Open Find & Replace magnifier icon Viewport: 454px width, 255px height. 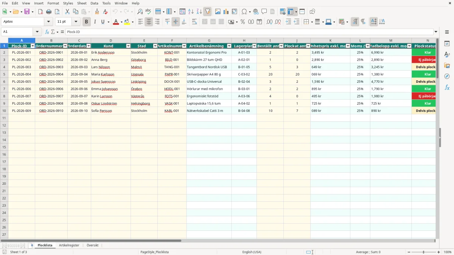click(140, 12)
